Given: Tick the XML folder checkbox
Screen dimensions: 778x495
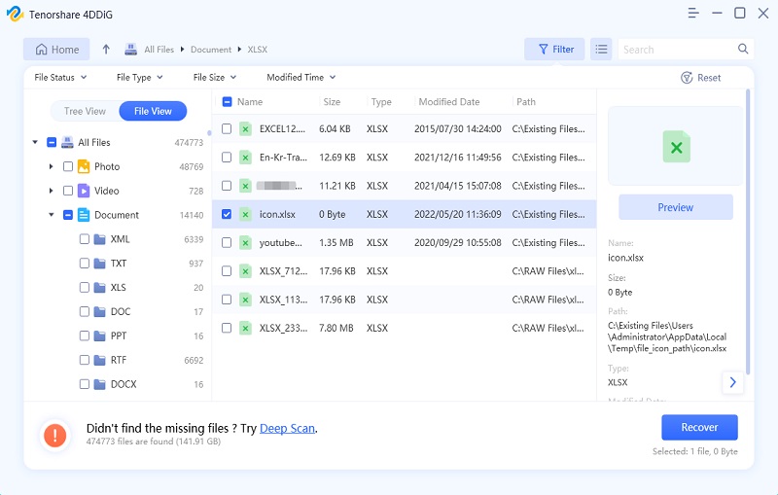Looking at the screenshot, I should point(84,239).
